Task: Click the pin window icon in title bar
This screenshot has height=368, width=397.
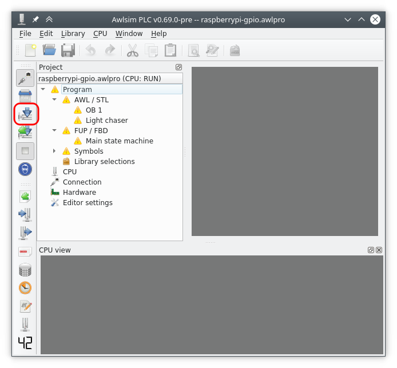Action: pos(35,19)
